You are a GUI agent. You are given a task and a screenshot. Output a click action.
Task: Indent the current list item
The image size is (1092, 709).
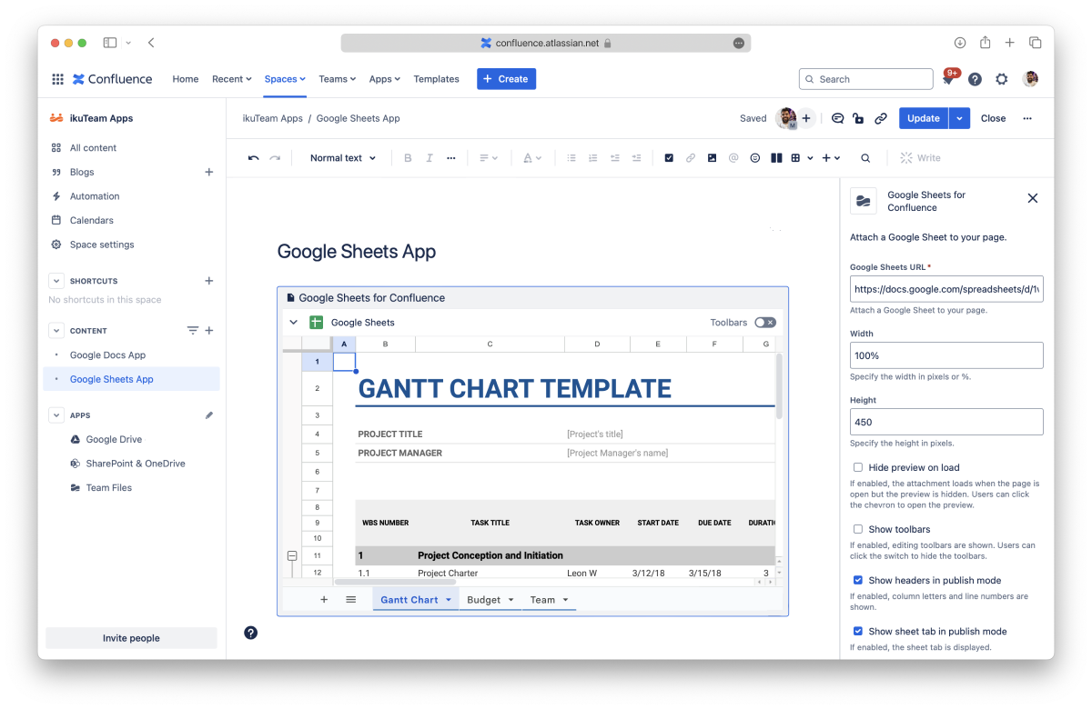(x=637, y=158)
